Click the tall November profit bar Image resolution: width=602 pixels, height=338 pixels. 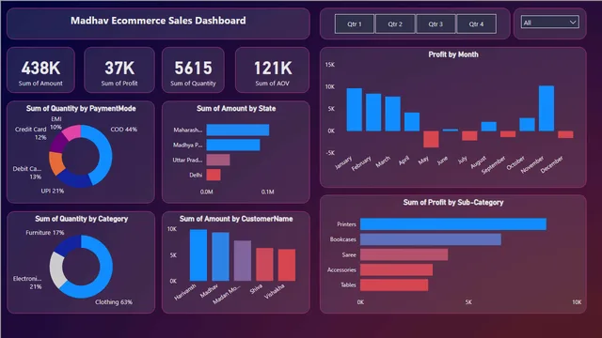547,109
